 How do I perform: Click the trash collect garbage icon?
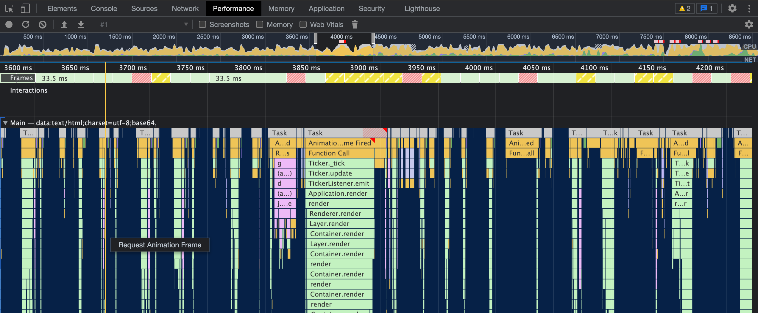pos(355,24)
